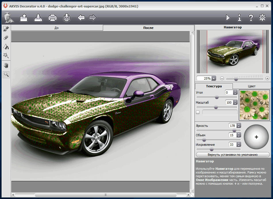The width and height of the screenshot is (273, 199).
Task: Click the Объем spinner arrows
Action: click(x=239, y=135)
